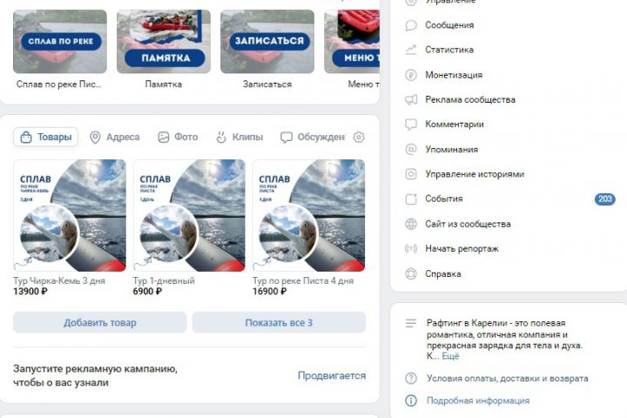Open the tabs settings gear icon
Viewport: 627px width, 418px height.
point(359,138)
